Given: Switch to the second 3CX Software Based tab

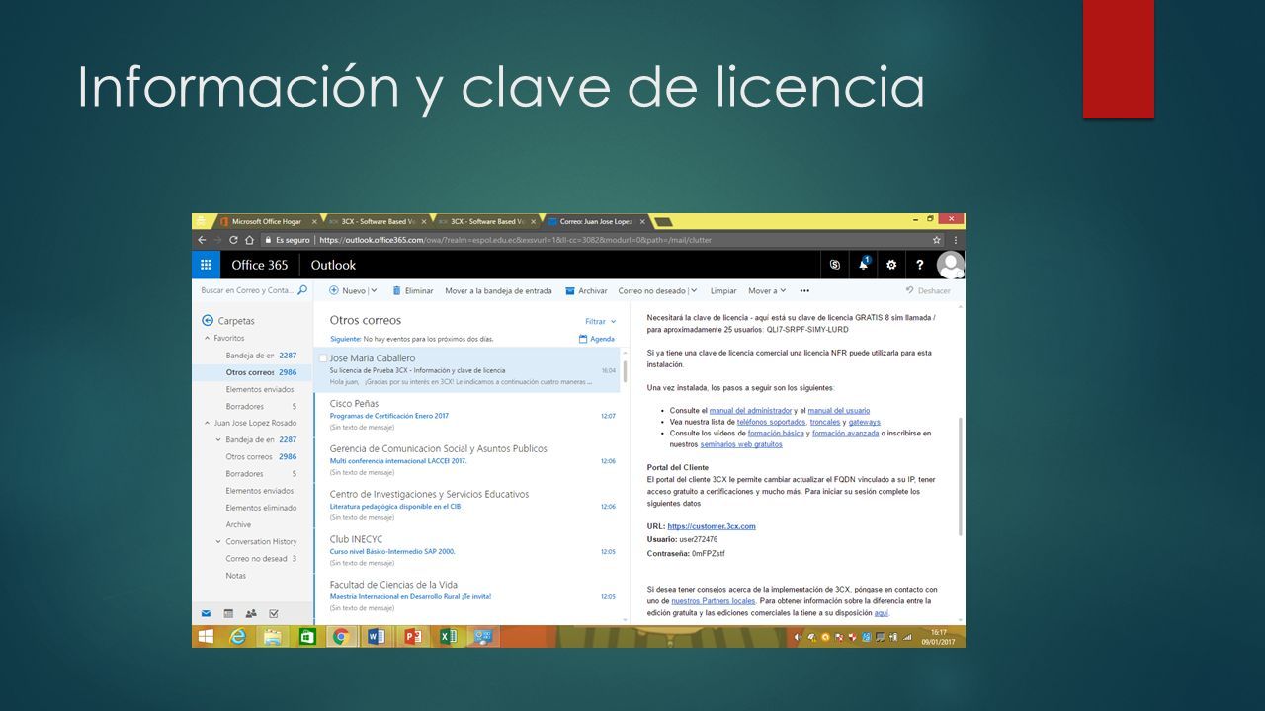Looking at the screenshot, I should pos(488,221).
